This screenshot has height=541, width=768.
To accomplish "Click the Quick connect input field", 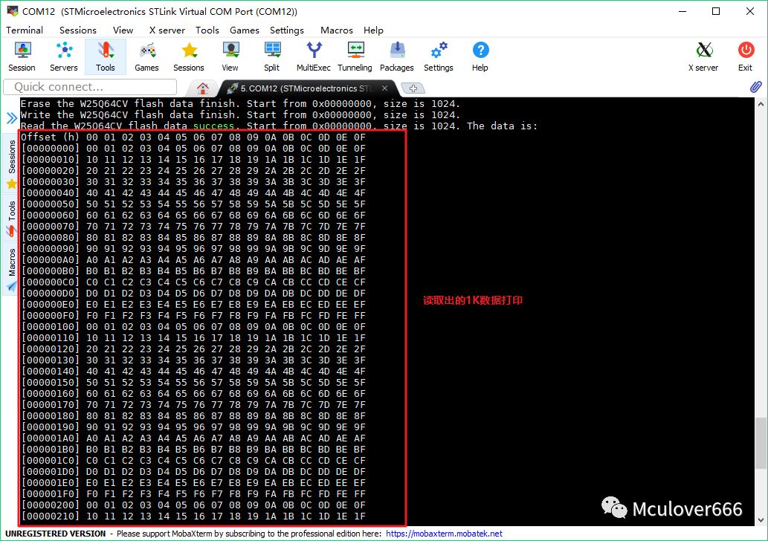I will 90,87.
